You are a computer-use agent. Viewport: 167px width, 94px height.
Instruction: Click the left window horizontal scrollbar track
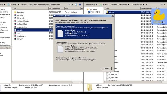point(77,82)
